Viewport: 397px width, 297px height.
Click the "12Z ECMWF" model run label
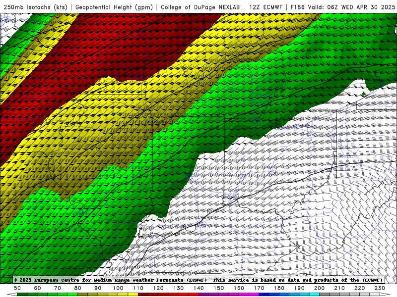(x=265, y=7)
